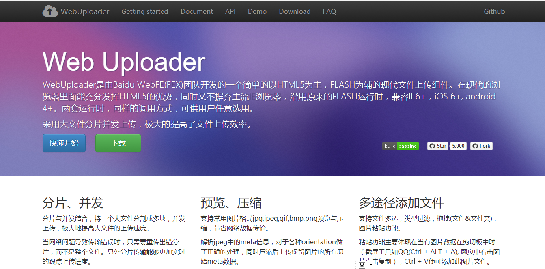Switch to the Demo page
The width and height of the screenshot is (545, 269).
tap(257, 11)
